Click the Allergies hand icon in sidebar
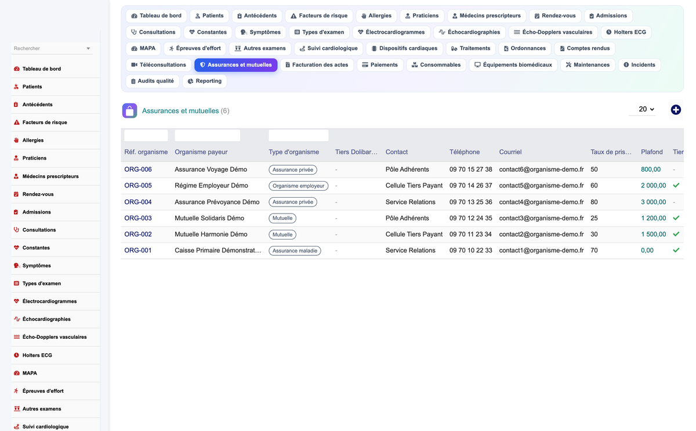Image resolution: width=696 pixels, height=431 pixels. pyautogui.click(x=16, y=140)
